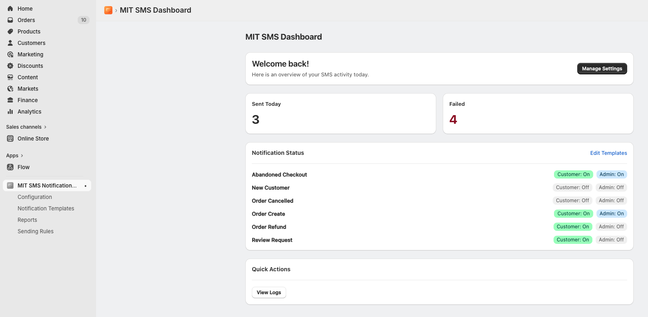Viewport: 648px width, 317px height.
Task: Click Review Request Customer: On badge
Action: (573, 240)
